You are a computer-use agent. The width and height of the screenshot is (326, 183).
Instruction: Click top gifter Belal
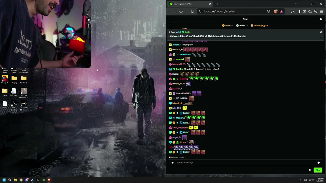tap(228, 25)
